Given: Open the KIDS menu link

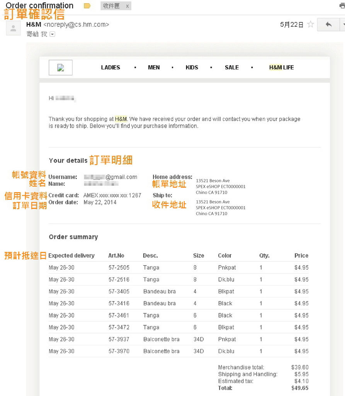Looking at the screenshot, I should pyautogui.click(x=192, y=67).
